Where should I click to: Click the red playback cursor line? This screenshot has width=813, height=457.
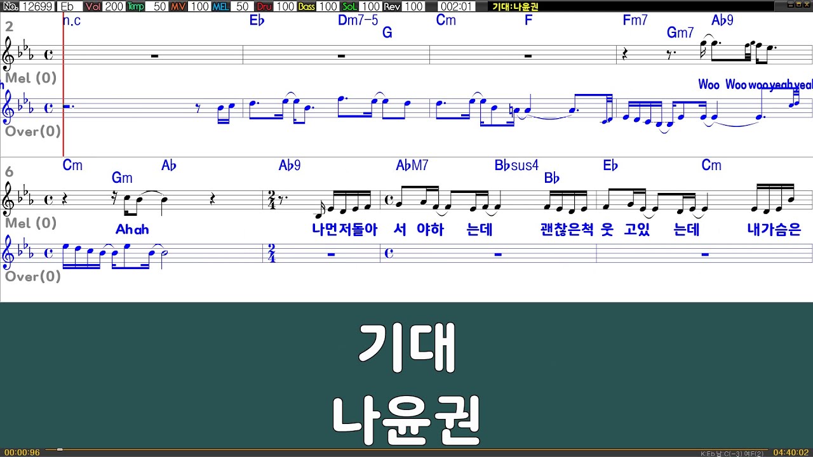pos(64,84)
